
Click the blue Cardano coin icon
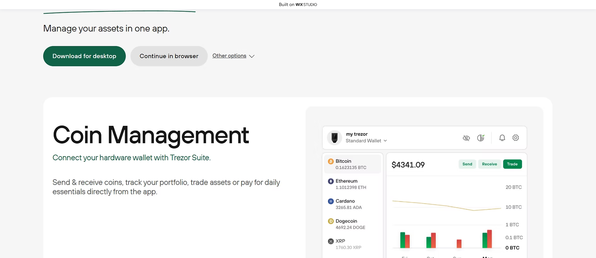331,201
